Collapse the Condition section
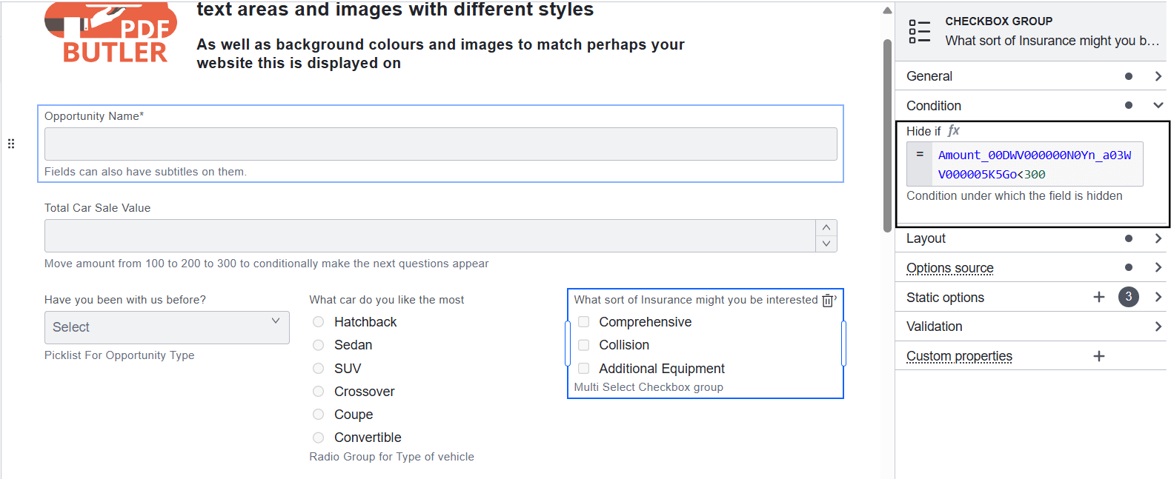Viewport: 1171px width, 479px height. (1157, 105)
